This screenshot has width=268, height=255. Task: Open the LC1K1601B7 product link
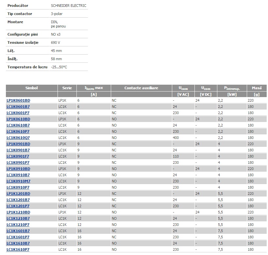click(x=18, y=231)
